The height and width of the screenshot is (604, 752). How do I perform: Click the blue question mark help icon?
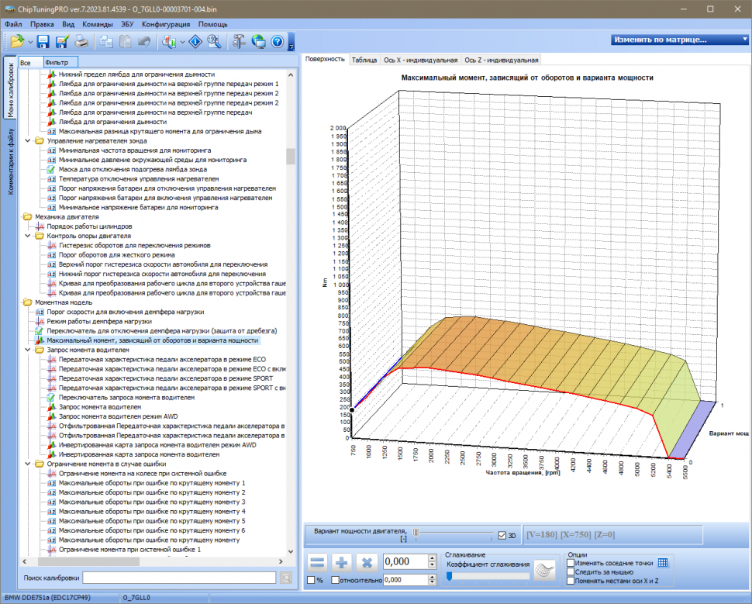[277, 41]
